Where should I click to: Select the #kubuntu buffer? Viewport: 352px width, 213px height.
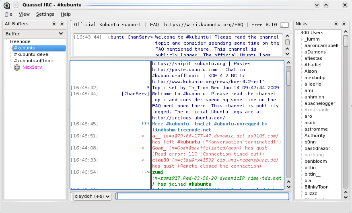point(39,48)
